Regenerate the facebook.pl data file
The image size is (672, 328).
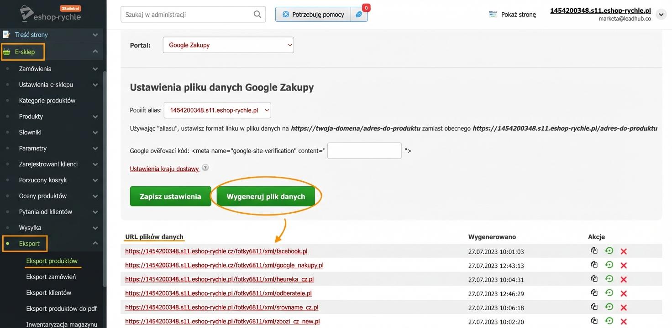[609, 251]
